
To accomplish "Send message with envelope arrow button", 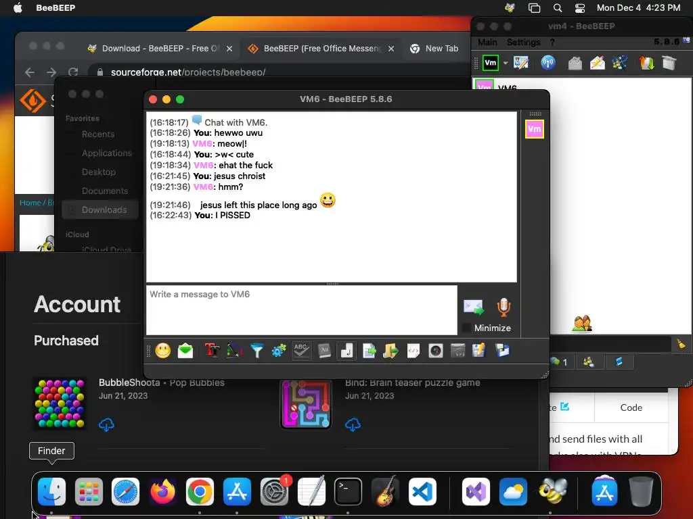I will click(x=474, y=307).
